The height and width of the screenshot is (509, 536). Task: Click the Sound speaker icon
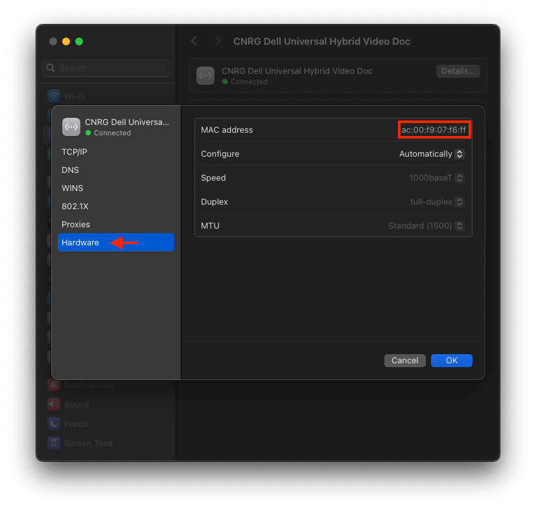click(x=54, y=404)
